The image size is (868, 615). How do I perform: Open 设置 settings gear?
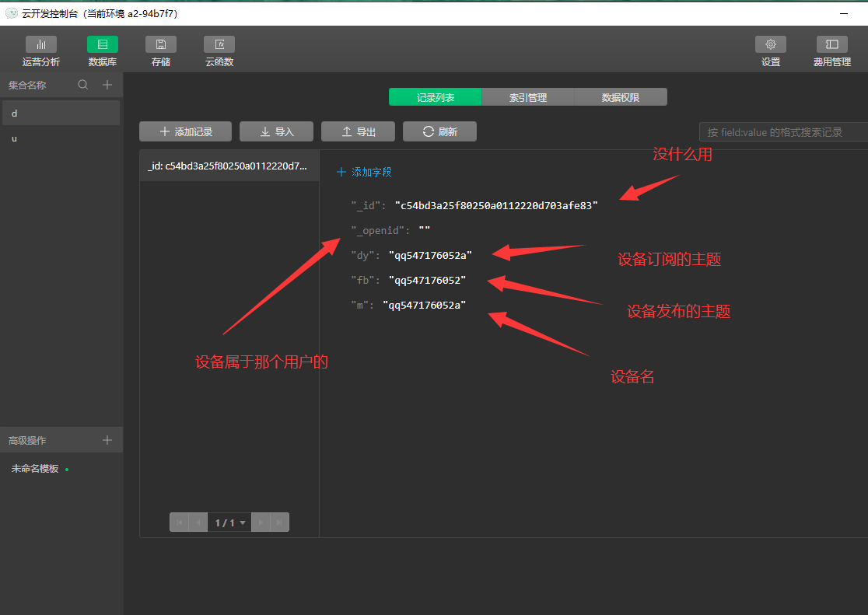(771, 51)
